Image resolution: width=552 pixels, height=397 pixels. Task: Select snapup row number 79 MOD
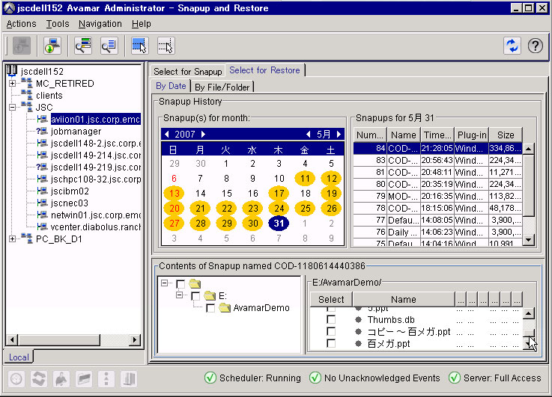point(437,196)
